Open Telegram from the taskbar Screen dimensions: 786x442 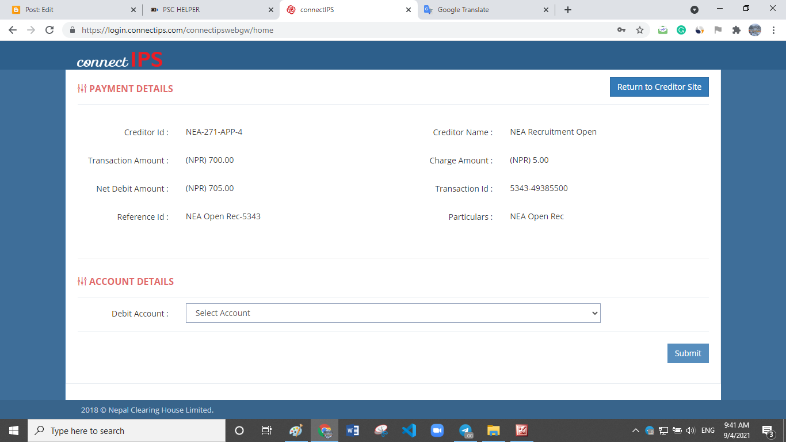click(x=466, y=430)
